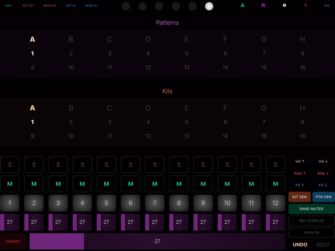Tap track pad 1

click(x=10, y=203)
